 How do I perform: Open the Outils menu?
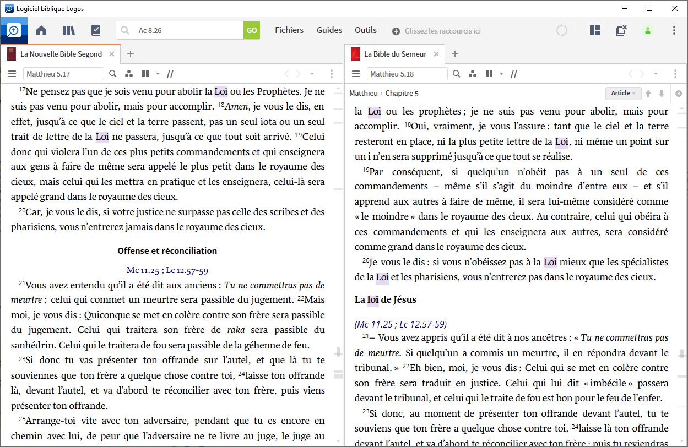click(x=366, y=30)
